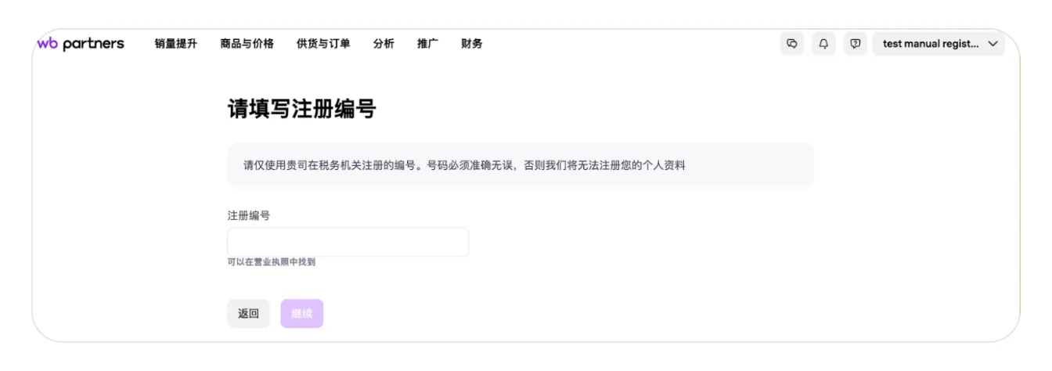This screenshot has width=1052, height=371.
Task: Expand the account chevron arrow
Action: [993, 44]
